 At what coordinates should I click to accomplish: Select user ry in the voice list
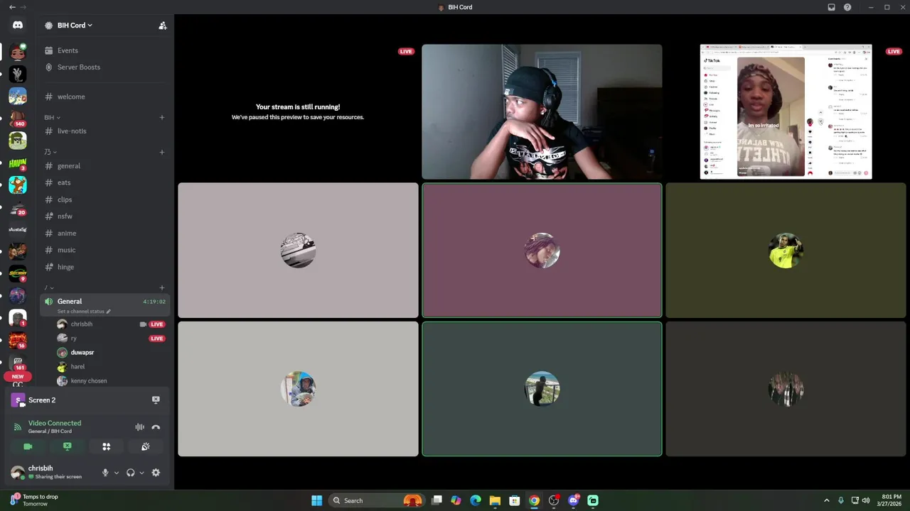(x=112, y=339)
